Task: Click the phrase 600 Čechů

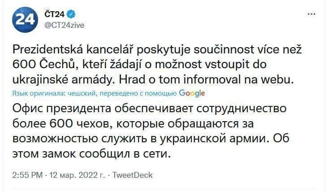Action: 44,65
